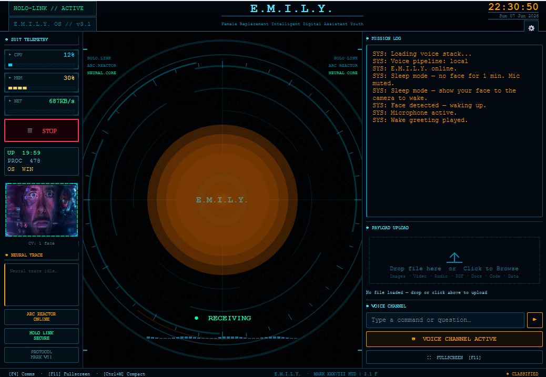Send command with the orange arrow button

534,320
